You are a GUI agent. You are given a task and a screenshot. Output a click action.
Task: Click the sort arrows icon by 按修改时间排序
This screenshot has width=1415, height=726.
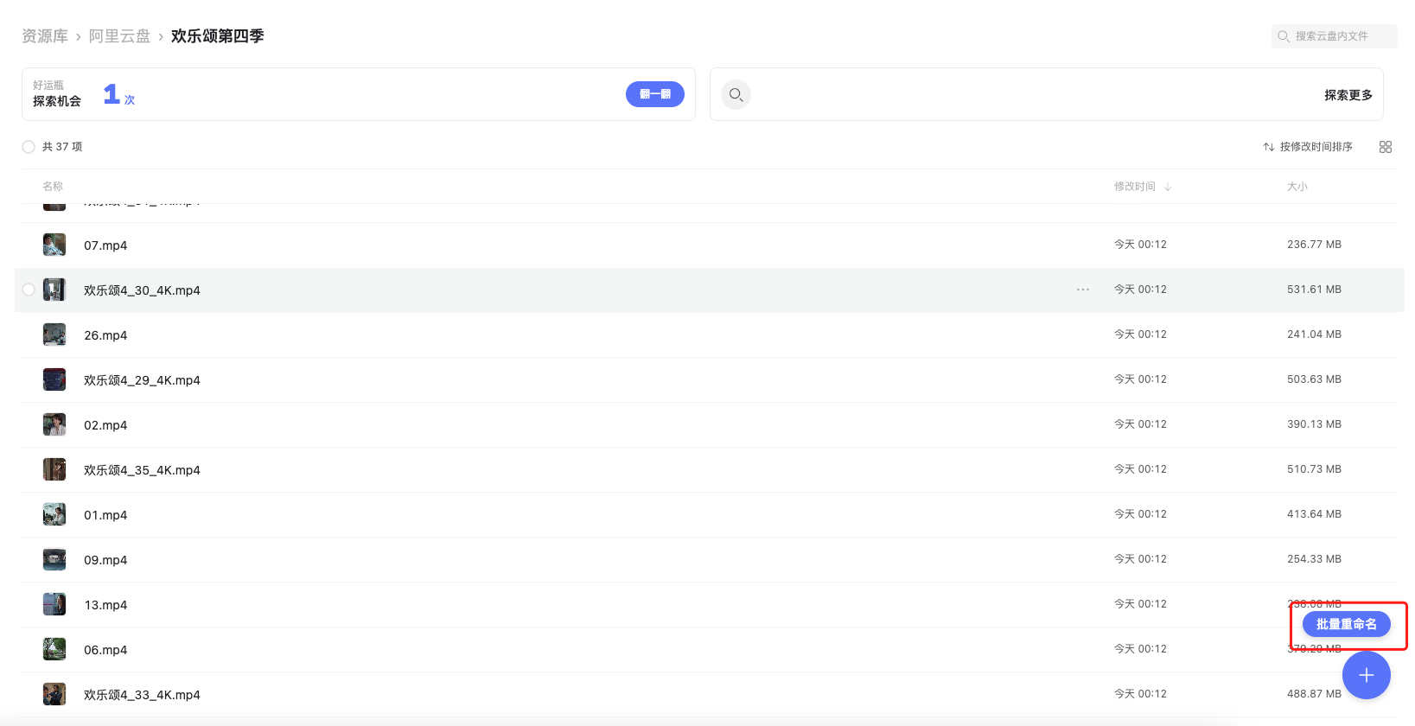pos(1268,147)
